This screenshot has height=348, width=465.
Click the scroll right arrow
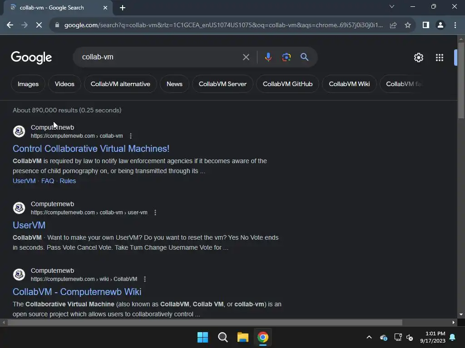(453, 322)
